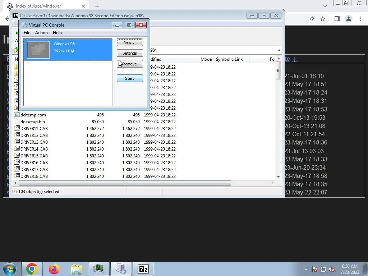
Task: Click the DRIVER11.CAB cabinet file icon
Action: pyautogui.click(x=17, y=128)
